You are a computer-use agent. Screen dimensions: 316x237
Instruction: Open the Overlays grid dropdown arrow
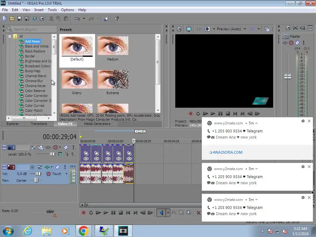(x=259, y=29)
